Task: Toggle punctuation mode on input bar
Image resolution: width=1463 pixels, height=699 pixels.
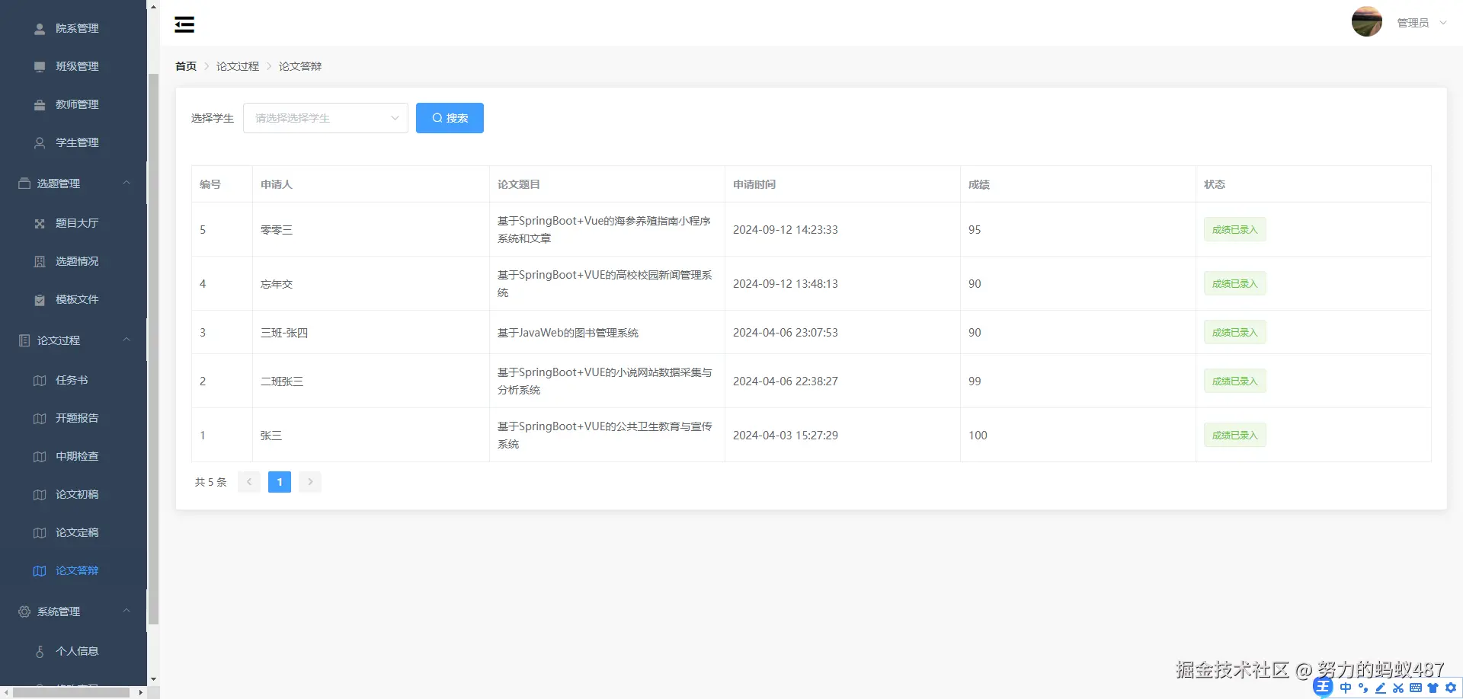Action: pyautogui.click(x=1363, y=688)
